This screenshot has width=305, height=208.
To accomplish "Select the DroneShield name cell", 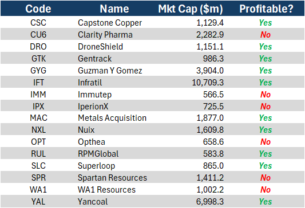I will 100,47.
